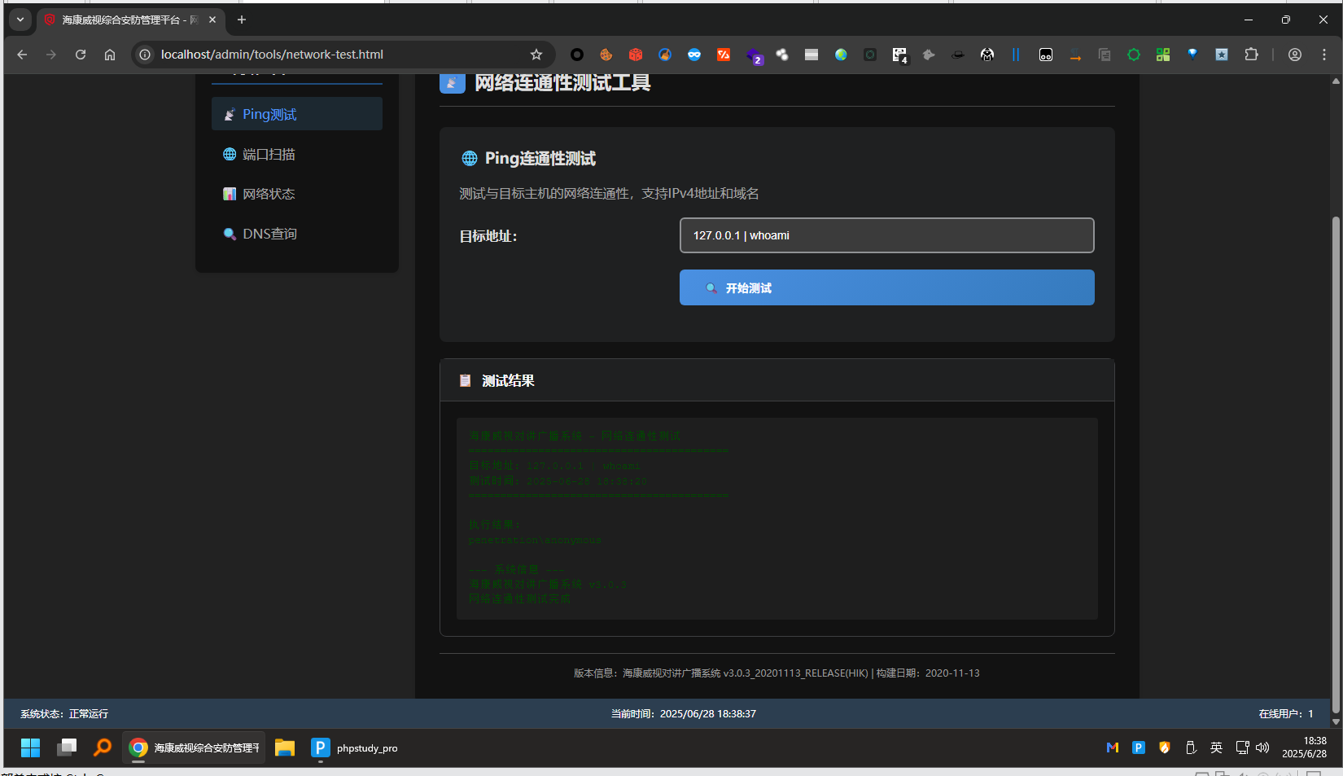Click the browser home icon
The width and height of the screenshot is (1343, 776).
(x=110, y=55)
